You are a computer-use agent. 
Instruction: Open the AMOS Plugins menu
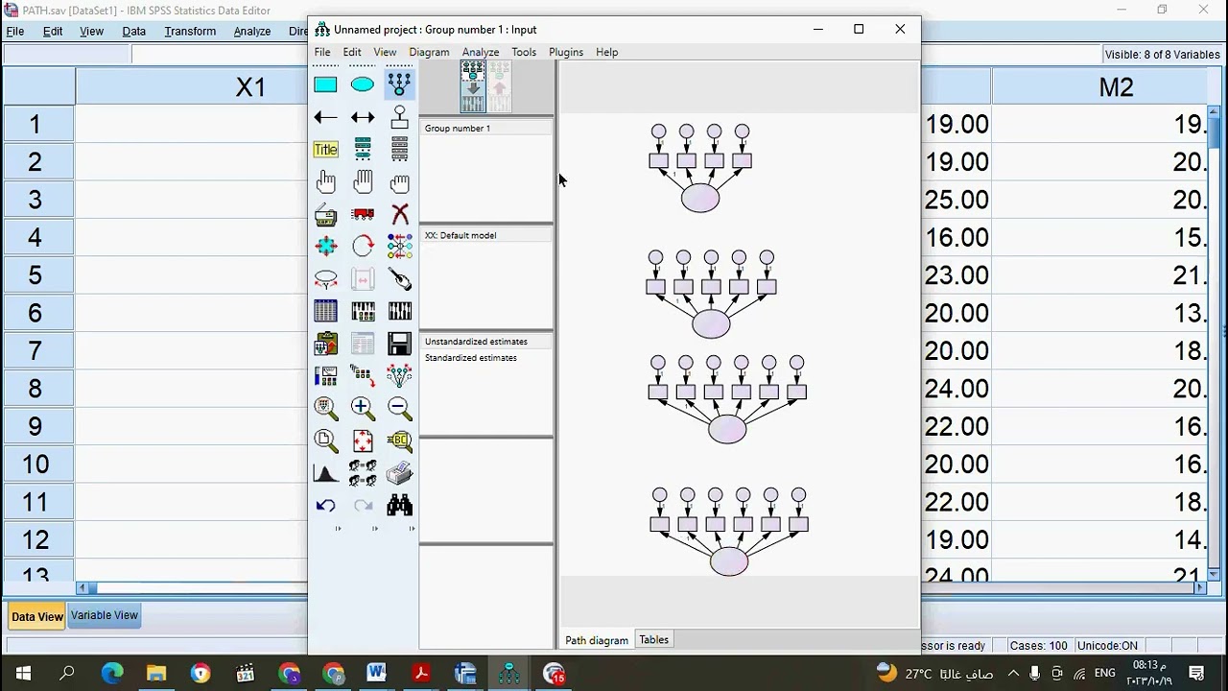pyautogui.click(x=566, y=52)
